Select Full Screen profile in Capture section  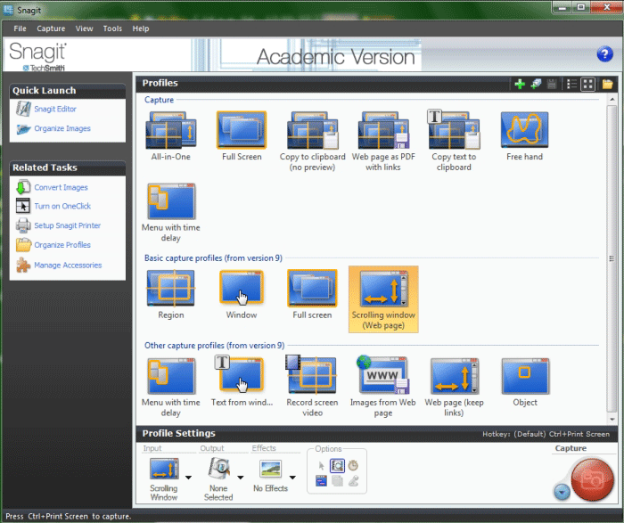click(242, 136)
